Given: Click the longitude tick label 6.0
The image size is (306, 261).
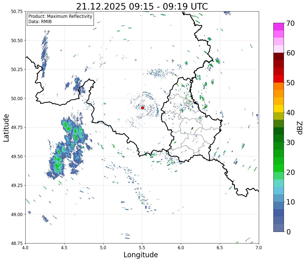Looking at the screenshot, I should pyautogui.click(x=181, y=247).
